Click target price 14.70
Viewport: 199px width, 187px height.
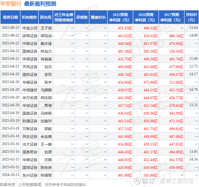pyautogui.click(x=193, y=89)
